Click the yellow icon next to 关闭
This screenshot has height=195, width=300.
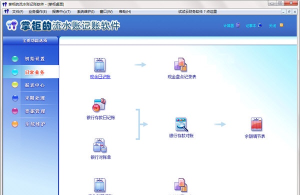click(281, 25)
